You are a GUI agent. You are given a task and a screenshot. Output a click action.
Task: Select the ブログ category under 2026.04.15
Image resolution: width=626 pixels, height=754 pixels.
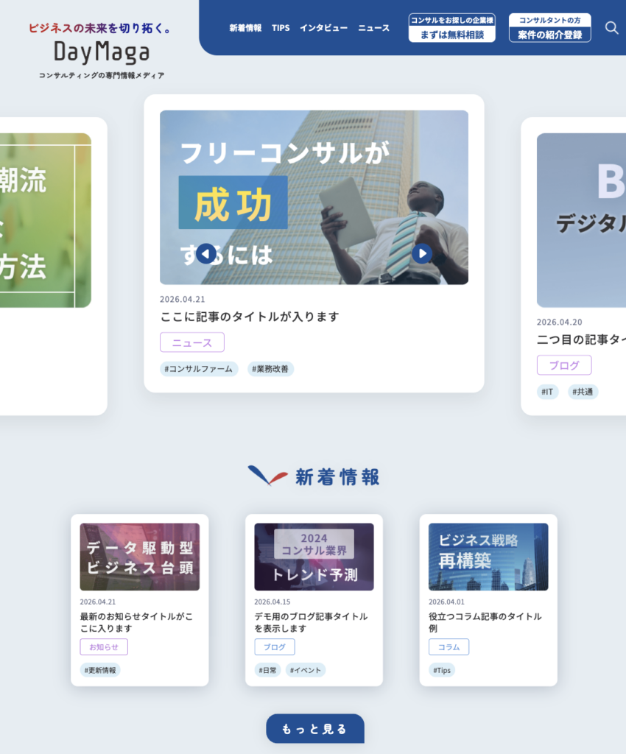(275, 646)
